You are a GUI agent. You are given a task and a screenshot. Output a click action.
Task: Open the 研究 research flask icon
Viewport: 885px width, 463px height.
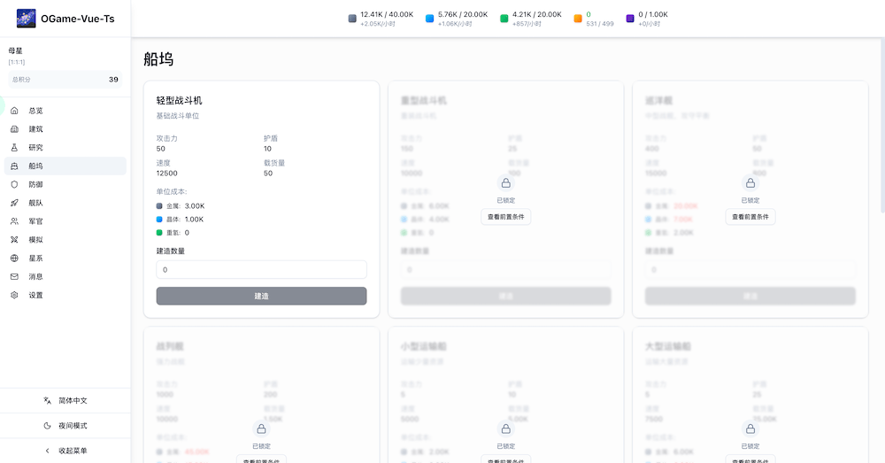pyautogui.click(x=14, y=148)
